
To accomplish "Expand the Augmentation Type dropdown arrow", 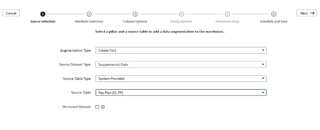I will [x=263, y=50].
